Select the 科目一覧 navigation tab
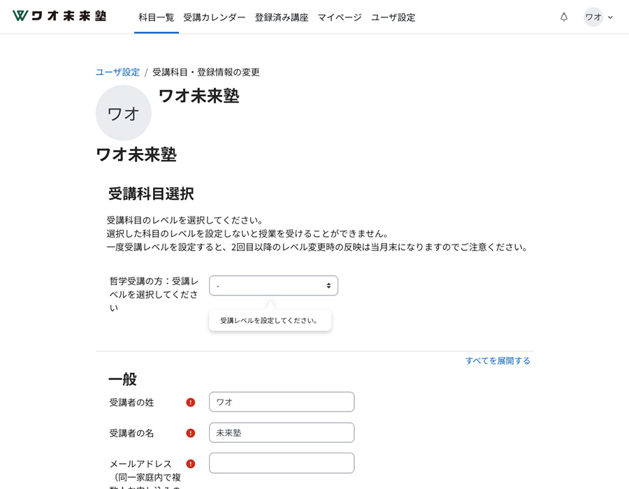This screenshot has width=629, height=489. [156, 17]
